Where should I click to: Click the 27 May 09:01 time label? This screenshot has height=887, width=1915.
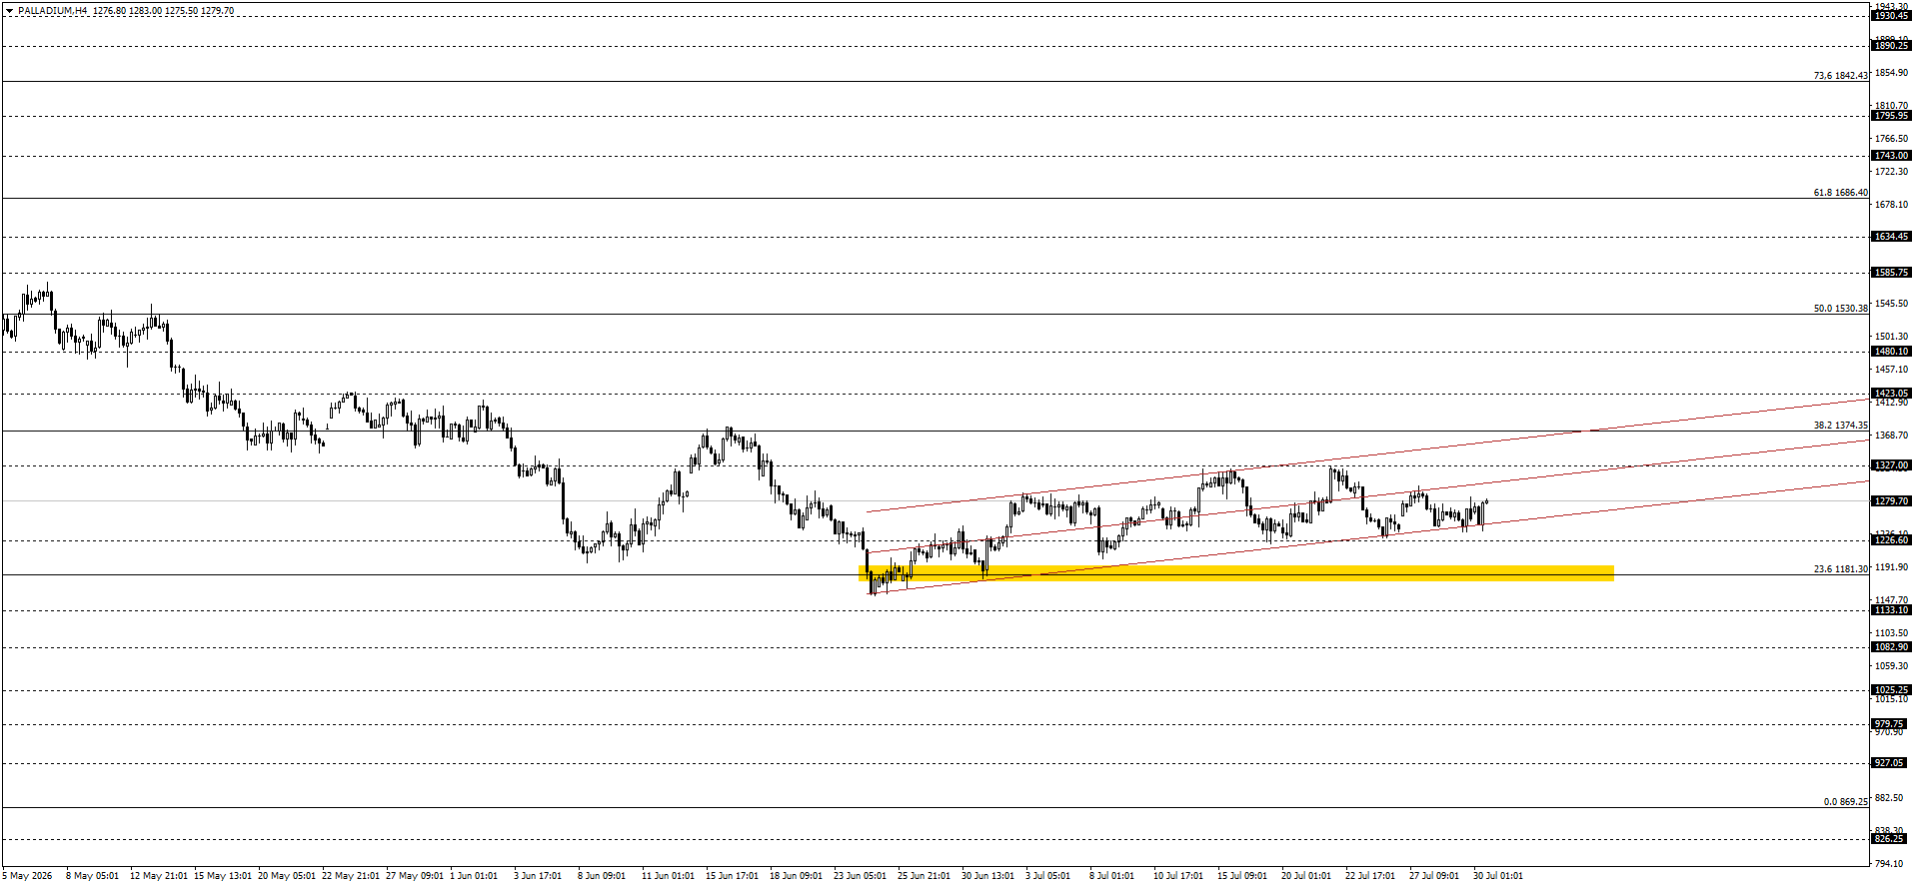click(x=414, y=876)
